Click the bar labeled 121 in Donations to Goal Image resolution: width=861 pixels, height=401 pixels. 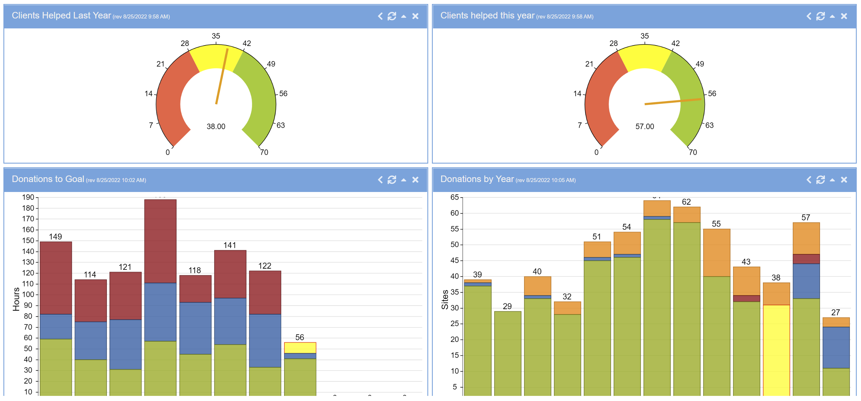[x=125, y=334]
